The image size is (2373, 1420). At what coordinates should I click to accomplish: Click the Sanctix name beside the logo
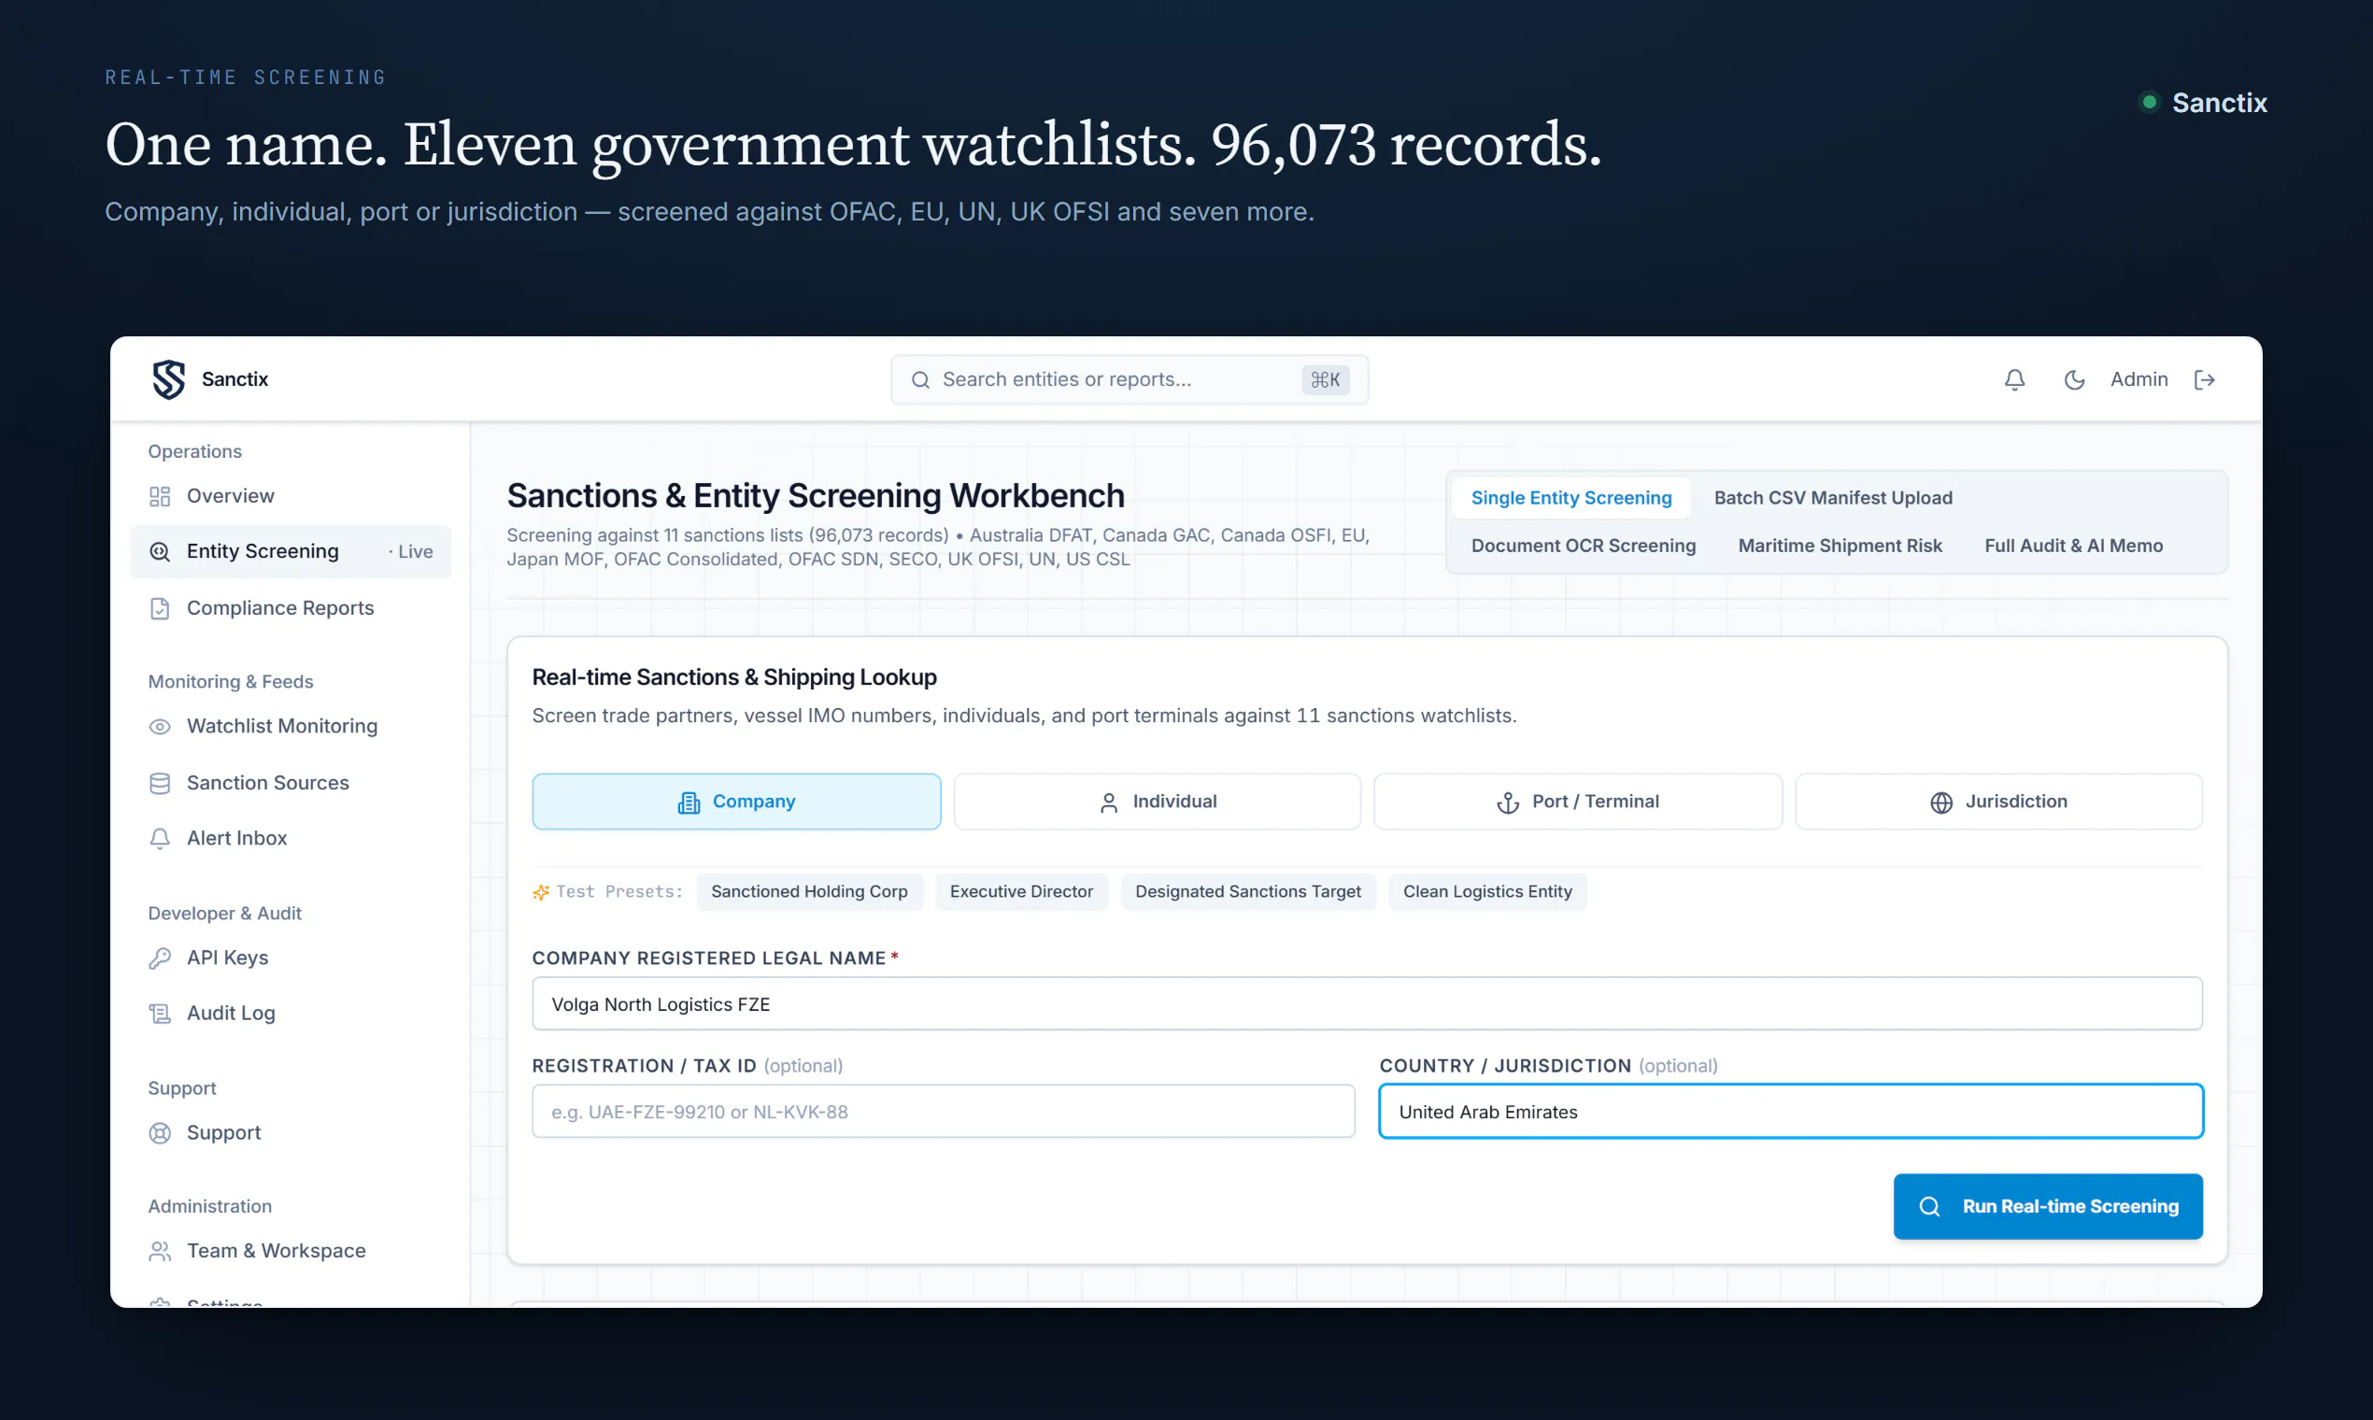click(234, 380)
